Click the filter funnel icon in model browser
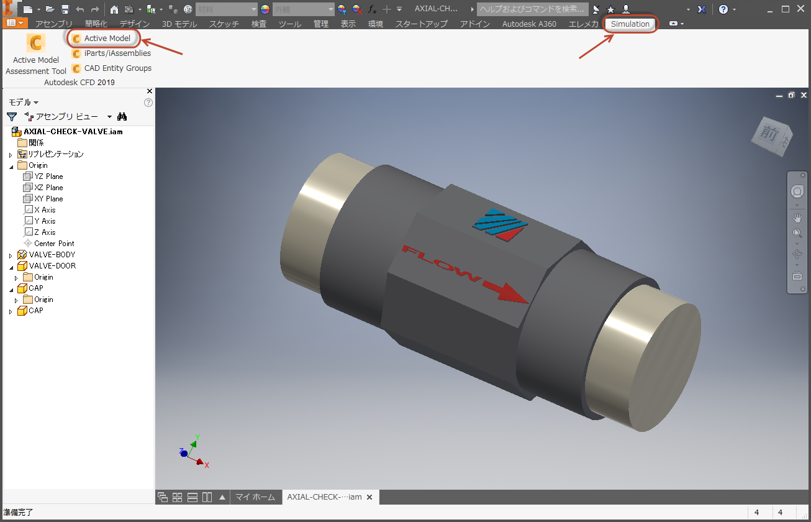The width and height of the screenshot is (811, 522). click(x=11, y=116)
